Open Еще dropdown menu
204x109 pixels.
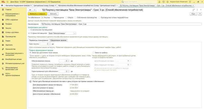point(193,14)
